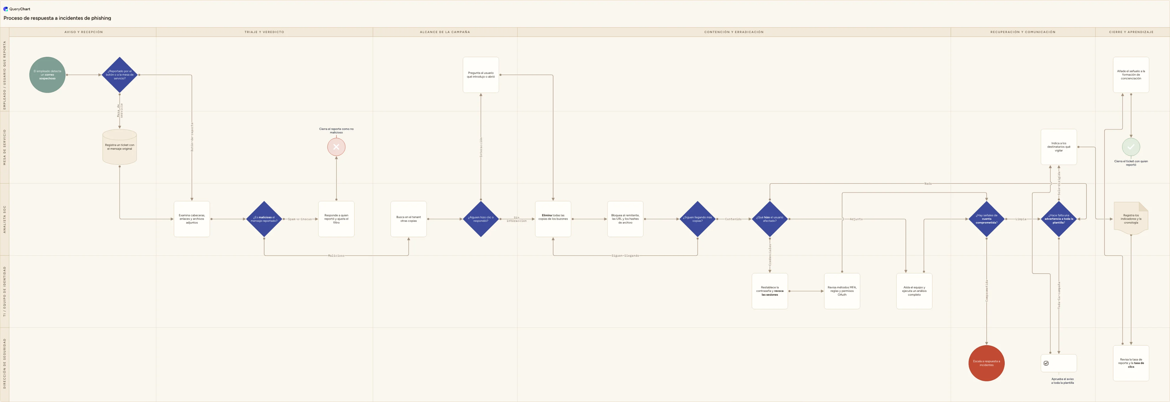Select the '¿Siguen llegando más copias?' diamond
The width and height of the screenshot is (1170, 402).
[x=697, y=219]
